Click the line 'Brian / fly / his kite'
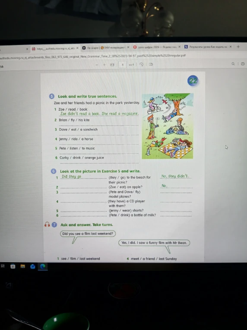 coord(74,120)
